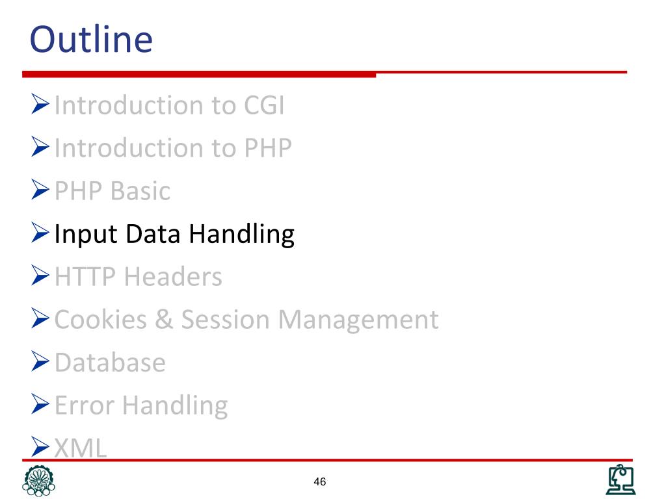Click the PHP Basic outline entry
This screenshot has height=499, width=666.
[x=113, y=190]
